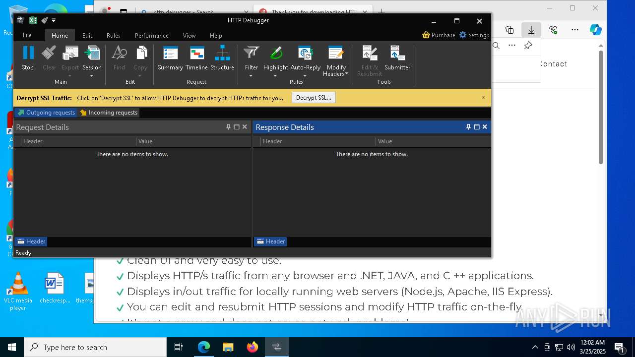Expand the Filter dropdown arrow

251,76
